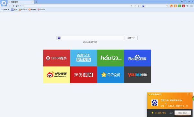
Task: Select the current new tab page tab
Action: 21,2
